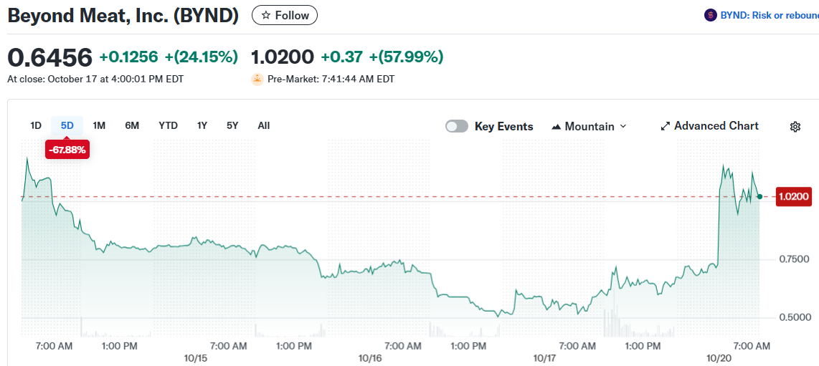Screen dimensions: 819x366
Task: Click the Advanced Chart expand arrows icon
Action: coord(666,126)
